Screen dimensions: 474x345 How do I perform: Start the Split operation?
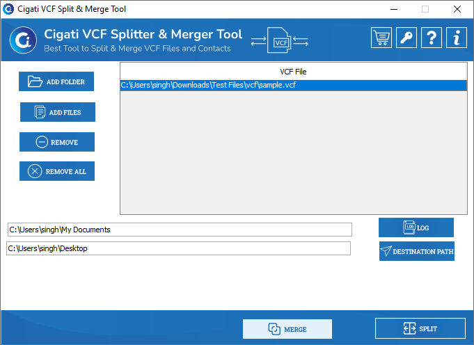tap(420, 328)
